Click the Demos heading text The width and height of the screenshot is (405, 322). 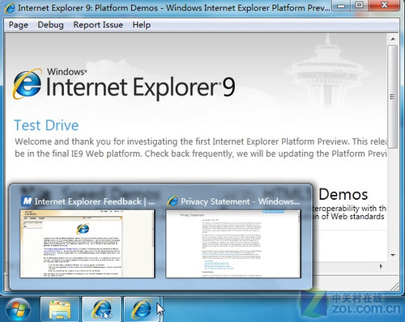pos(343,194)
